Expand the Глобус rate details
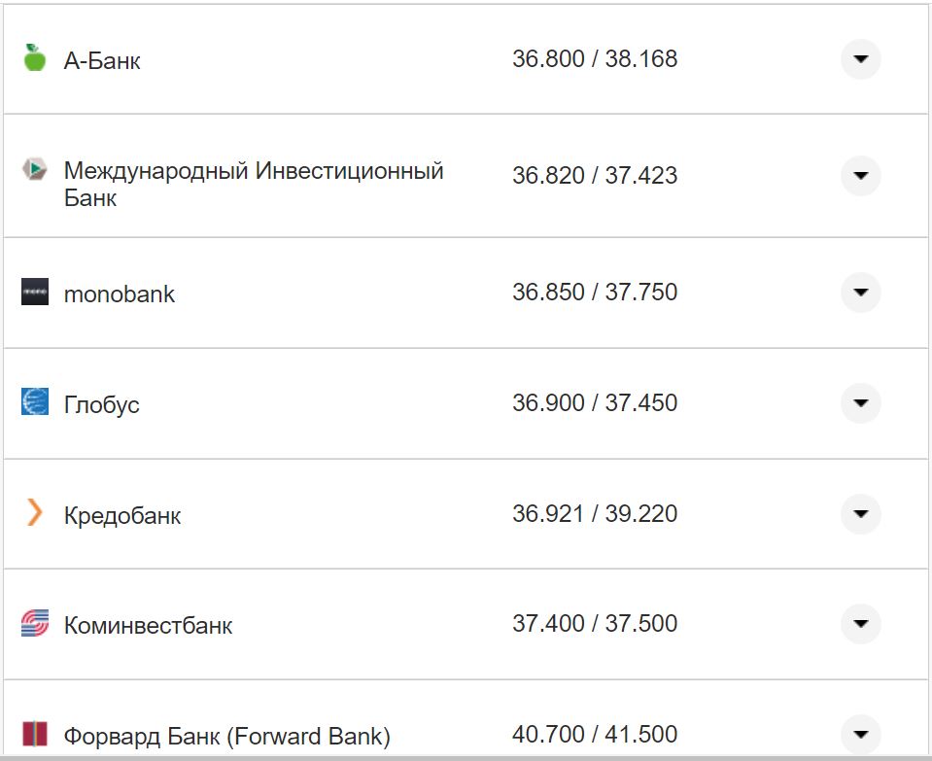 [x=860, y=404]
